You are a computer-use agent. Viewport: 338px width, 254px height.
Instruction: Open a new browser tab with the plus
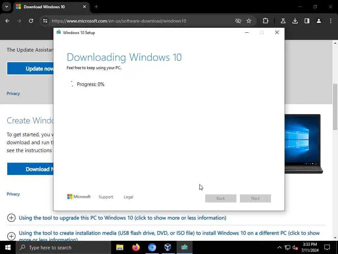tap(96, 7)
